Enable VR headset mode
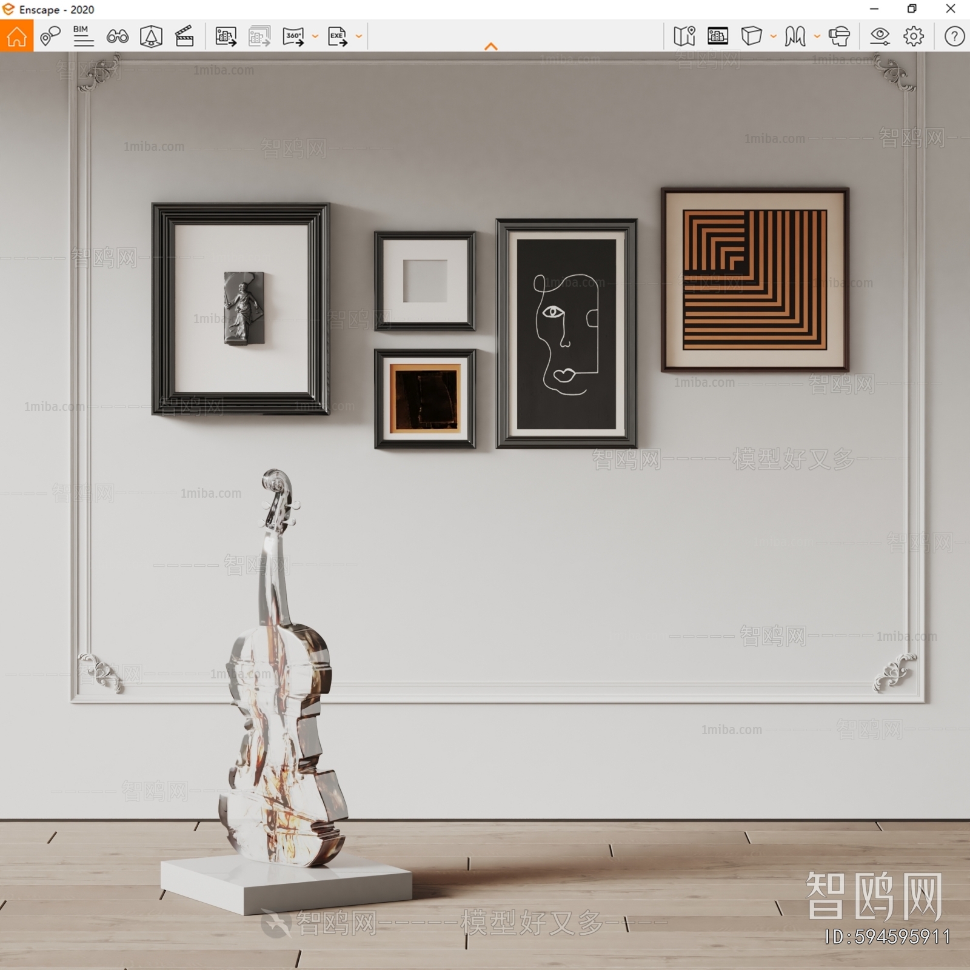Viewport: 970px width, 970px height. click(839, 36)
